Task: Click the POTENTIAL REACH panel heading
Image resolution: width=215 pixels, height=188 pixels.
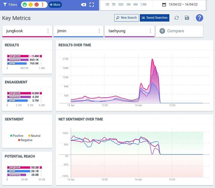Action: pos(20,156)
